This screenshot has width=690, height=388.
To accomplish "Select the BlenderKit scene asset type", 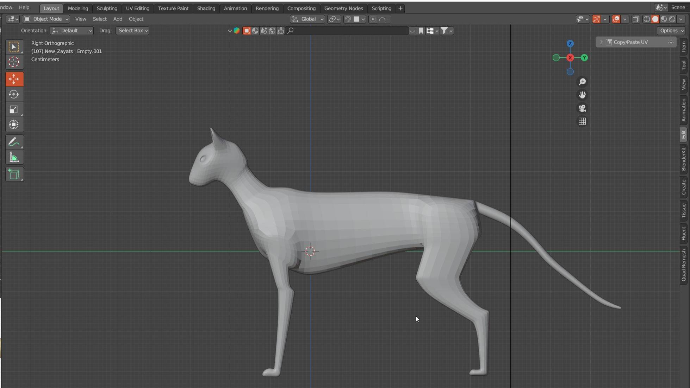I will (x=263, y=31).
